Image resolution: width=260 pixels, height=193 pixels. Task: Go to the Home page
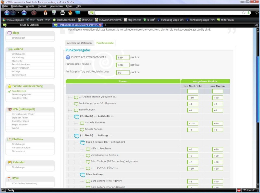click(x=45, y=13)
